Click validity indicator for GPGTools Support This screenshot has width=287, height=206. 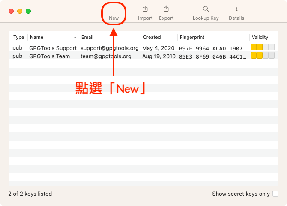263,47
